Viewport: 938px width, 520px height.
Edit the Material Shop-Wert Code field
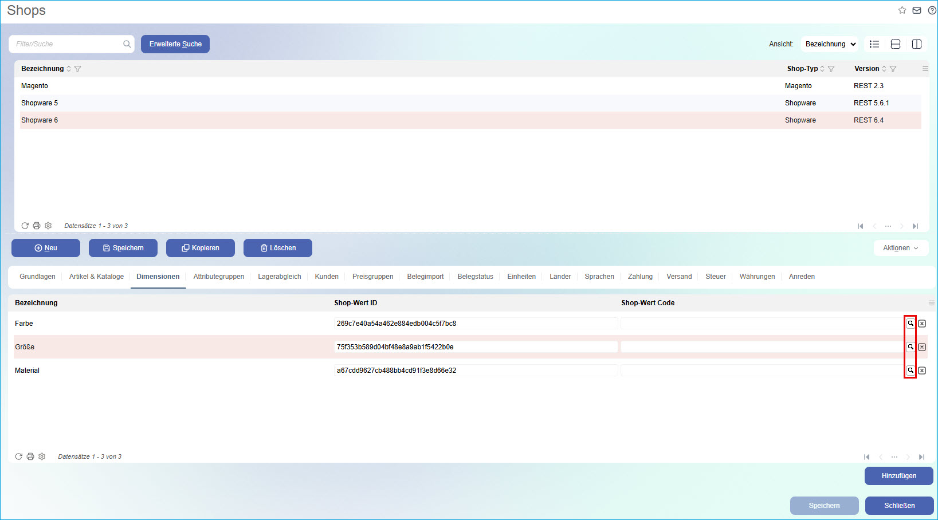pos(762,371)
